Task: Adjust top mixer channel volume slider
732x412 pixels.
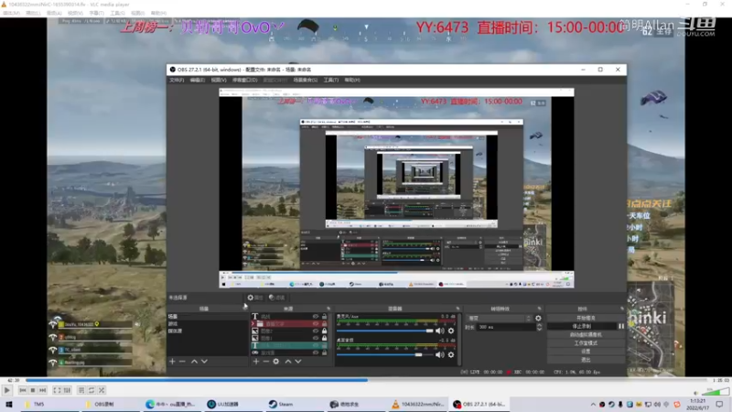Action: click(x=384, y=331)
